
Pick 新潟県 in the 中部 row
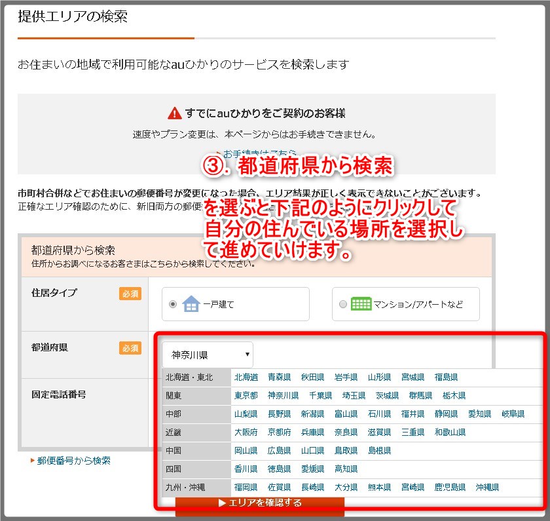[312, 414]
